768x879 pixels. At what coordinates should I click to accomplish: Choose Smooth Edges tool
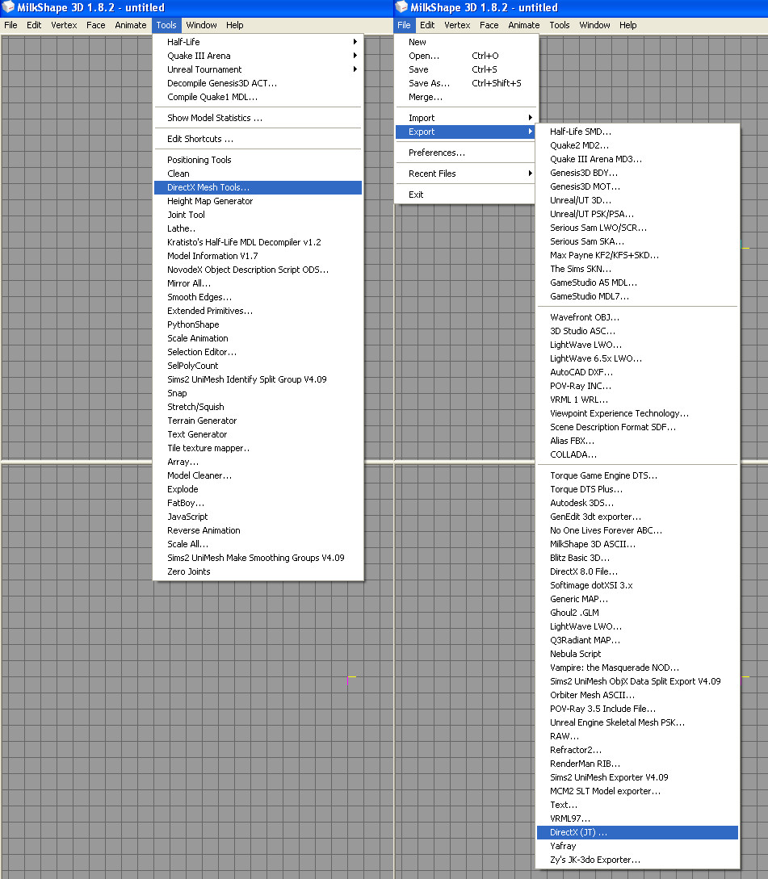point(258,297)
